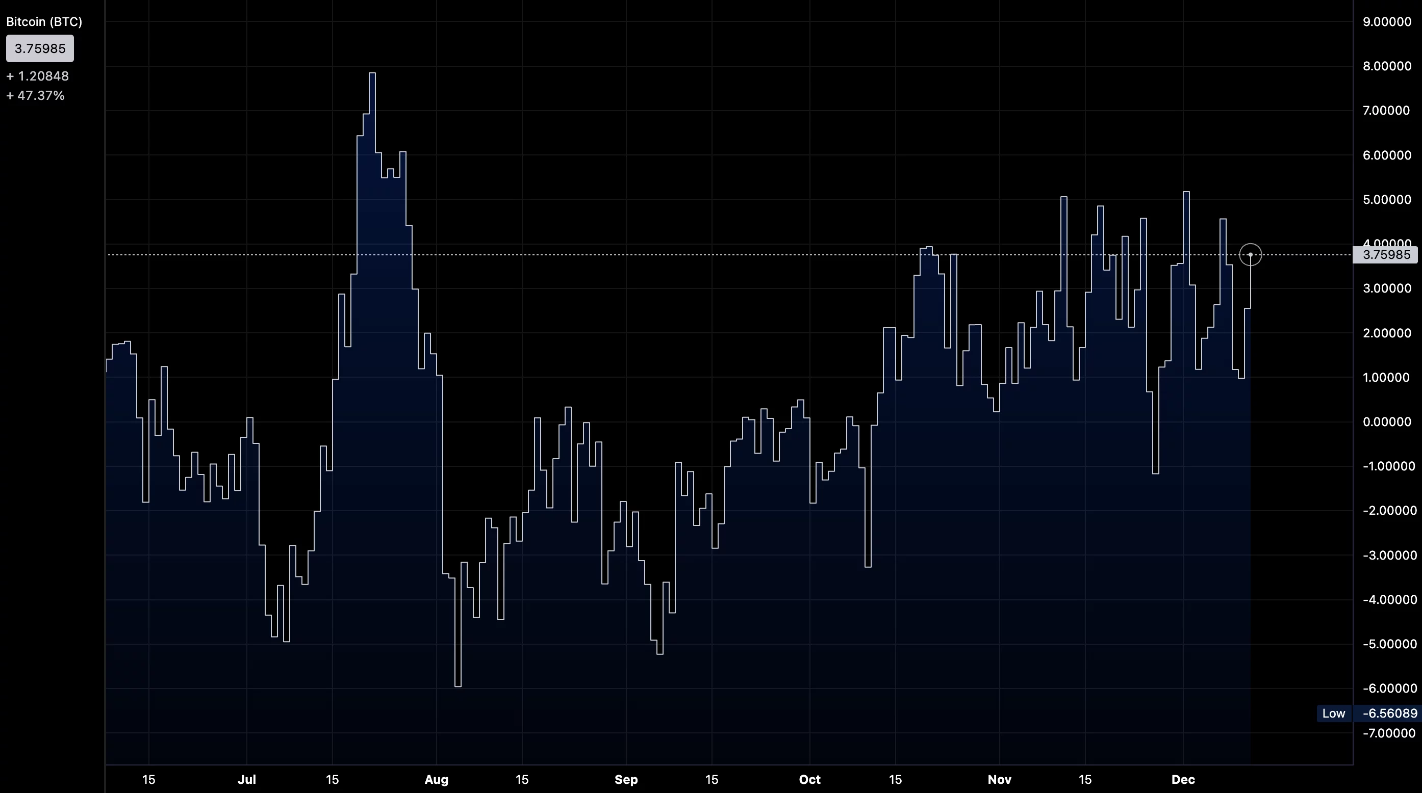Select the Low badge near bottom right
Image resolution: width=1422 pixels, height=793 pixels.
1334,713
